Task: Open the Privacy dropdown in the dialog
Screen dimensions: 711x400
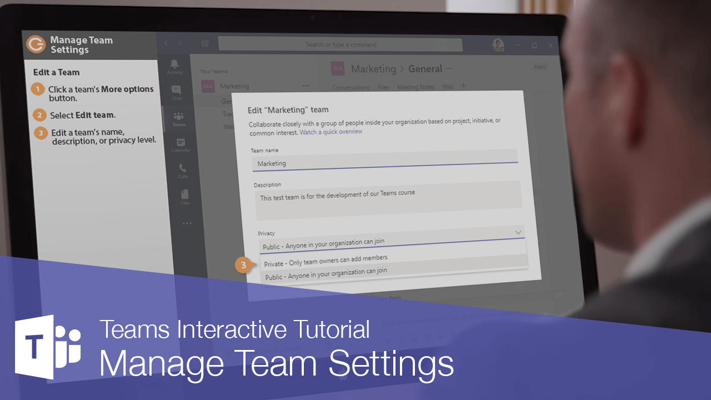Action: point(518,232)
